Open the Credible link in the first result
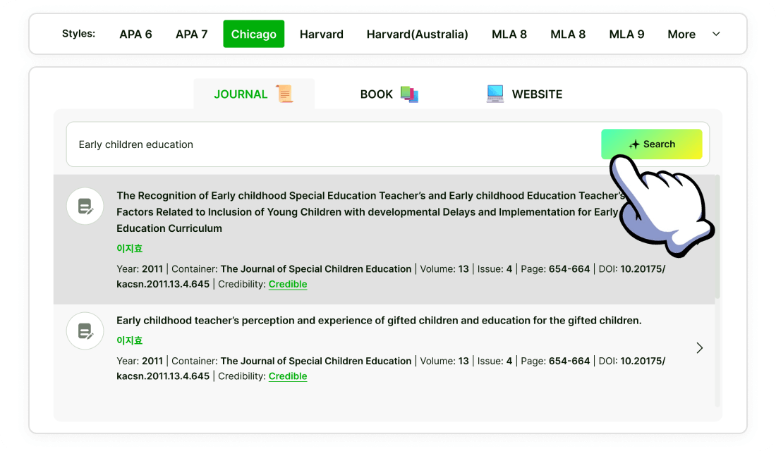The height and width of the screenshot is (451, 776). (x=288, y=284)
